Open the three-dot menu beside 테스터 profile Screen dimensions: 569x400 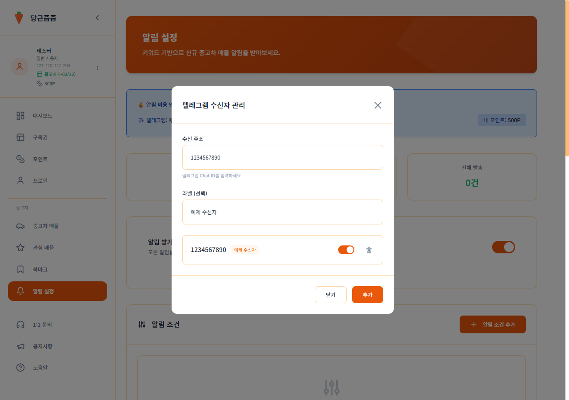click(97, 68)
